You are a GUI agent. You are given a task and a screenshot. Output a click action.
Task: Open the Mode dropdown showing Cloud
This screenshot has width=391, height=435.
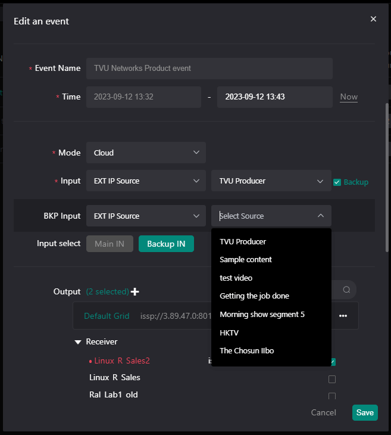146,153
